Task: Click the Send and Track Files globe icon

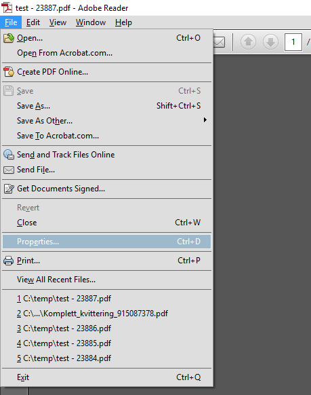Action: pyautogui.click(x=9, y=155)
